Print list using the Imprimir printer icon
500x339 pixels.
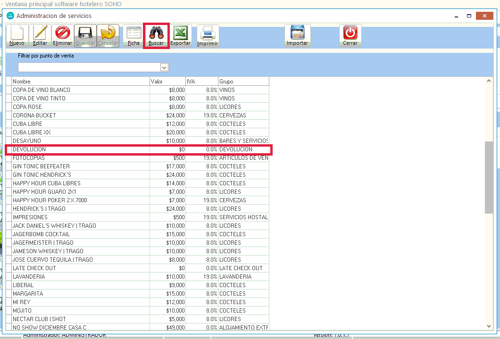coord(208,34)
